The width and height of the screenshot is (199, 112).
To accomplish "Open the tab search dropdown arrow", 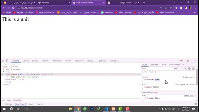I will (x=175, y=2).
